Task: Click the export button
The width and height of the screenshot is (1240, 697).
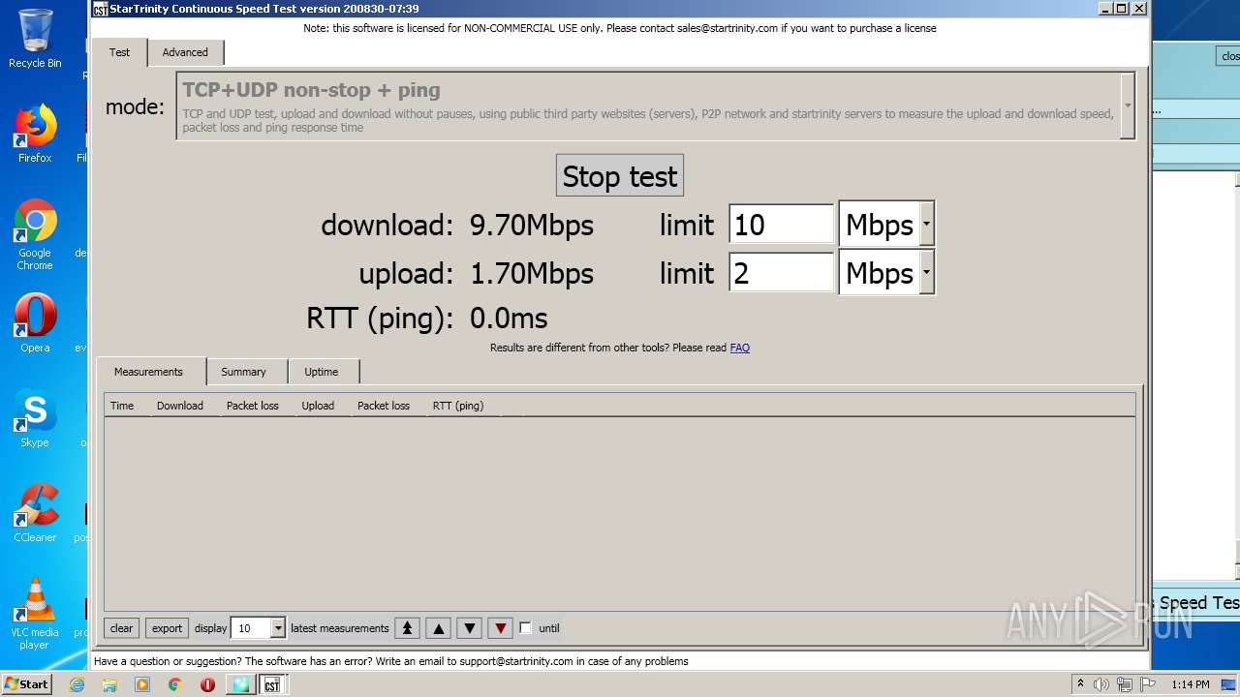Action: [x=167, y=628]
